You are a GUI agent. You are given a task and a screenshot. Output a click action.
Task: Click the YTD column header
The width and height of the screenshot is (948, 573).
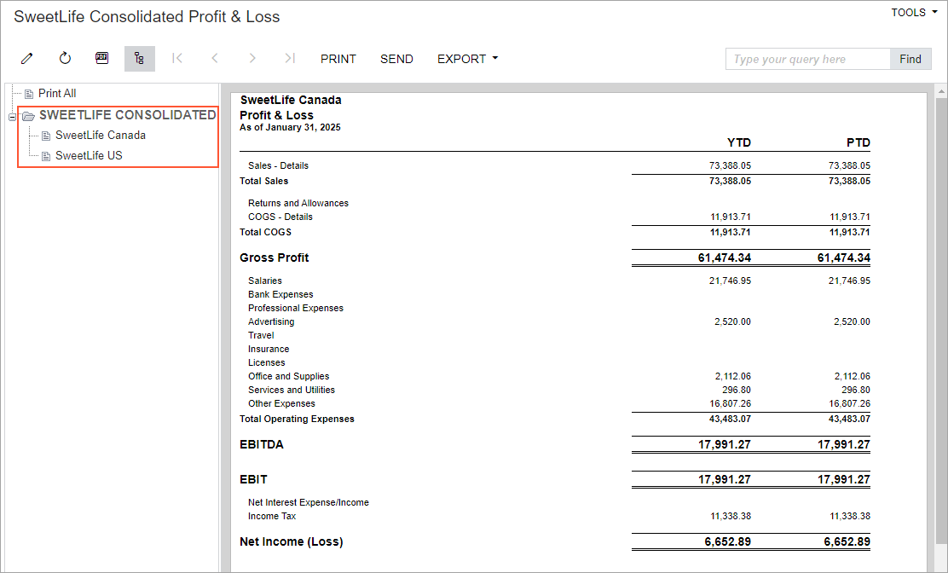739,142
